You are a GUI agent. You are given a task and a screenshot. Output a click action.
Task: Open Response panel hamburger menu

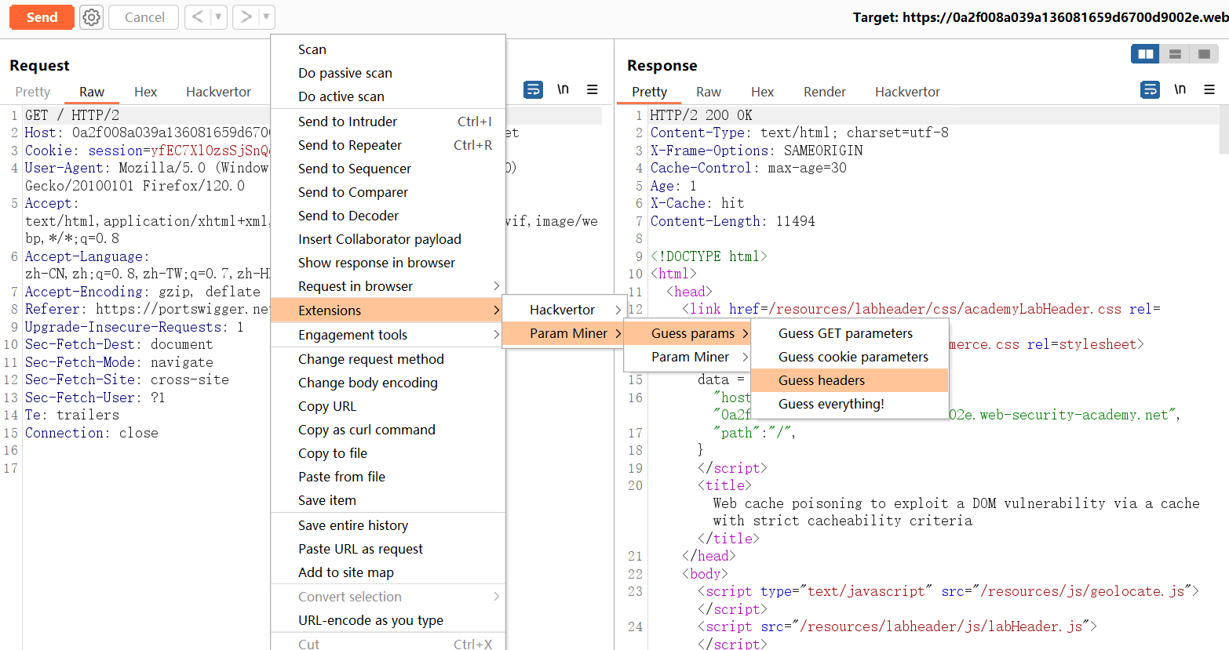(x=1209, y=89)
